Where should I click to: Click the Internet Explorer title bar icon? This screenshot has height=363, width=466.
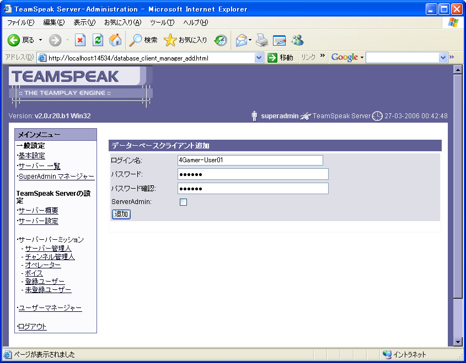point(8,9)
